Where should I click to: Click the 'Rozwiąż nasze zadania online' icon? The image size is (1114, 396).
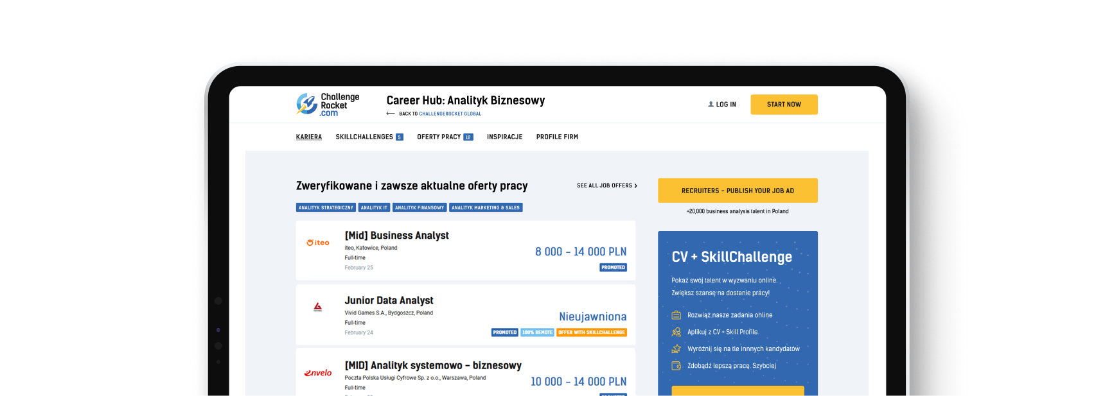click(x=676, y=315)
